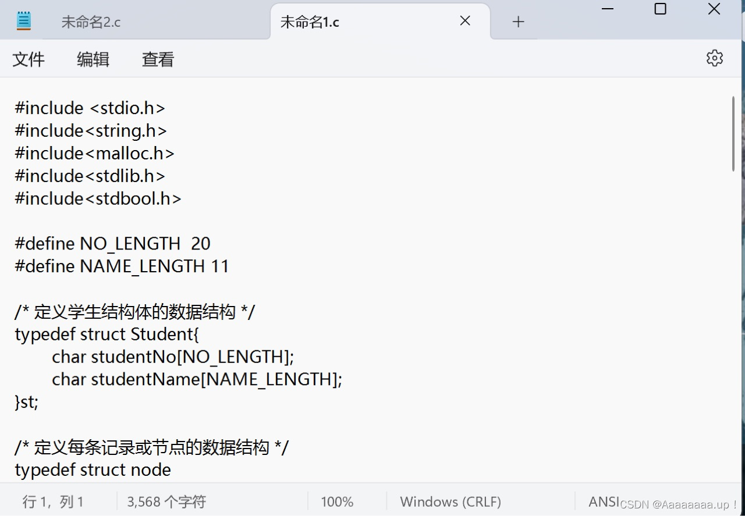Click the 行 1，列 1 cursor position
745x516 pixels.
[53, 501]
